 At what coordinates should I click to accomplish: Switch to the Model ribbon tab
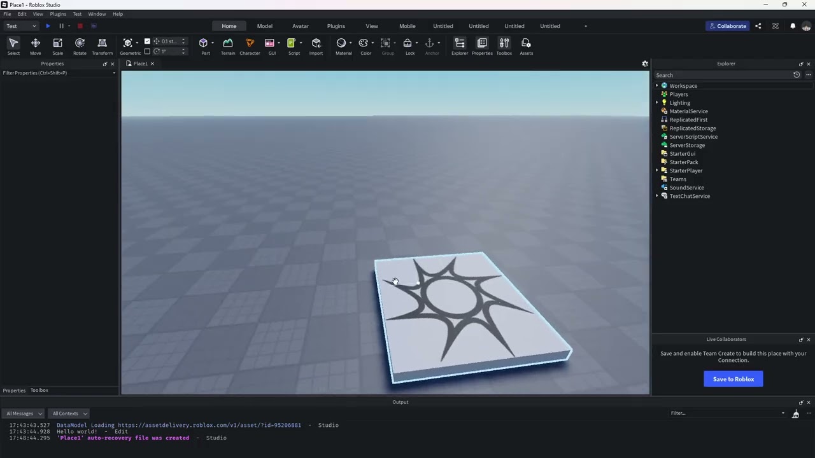tap(265, 26)
